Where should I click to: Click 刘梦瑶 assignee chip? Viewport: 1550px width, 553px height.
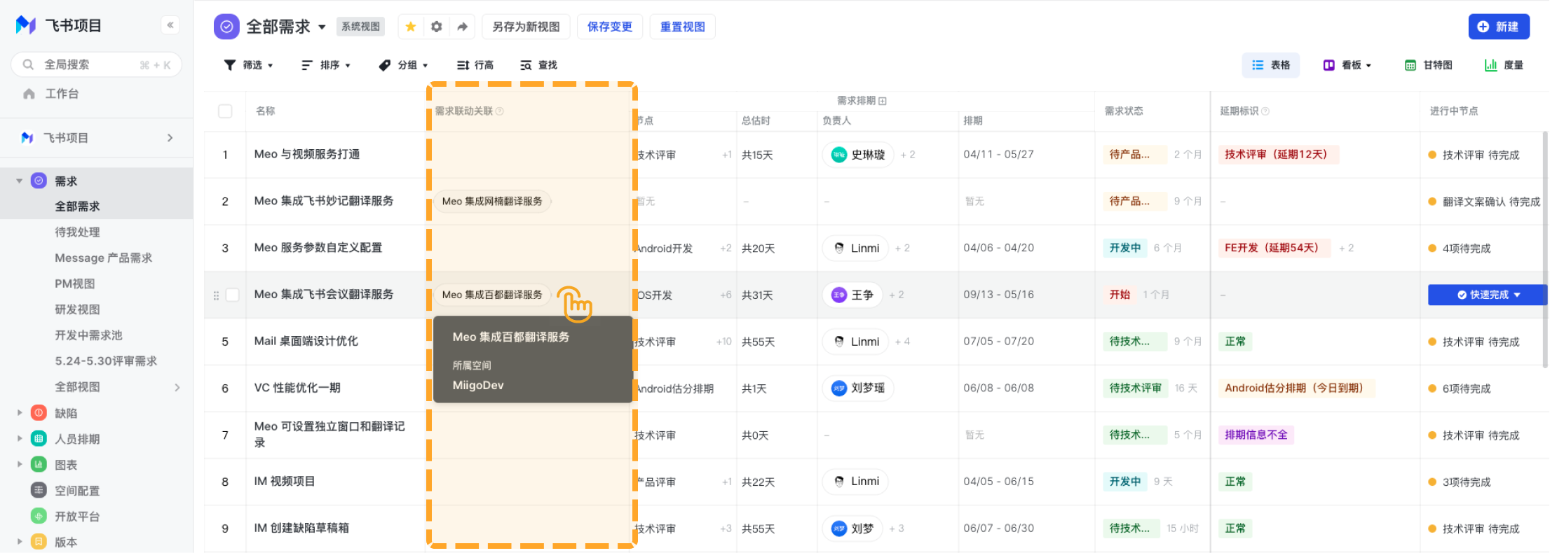[x=858, y=388]
